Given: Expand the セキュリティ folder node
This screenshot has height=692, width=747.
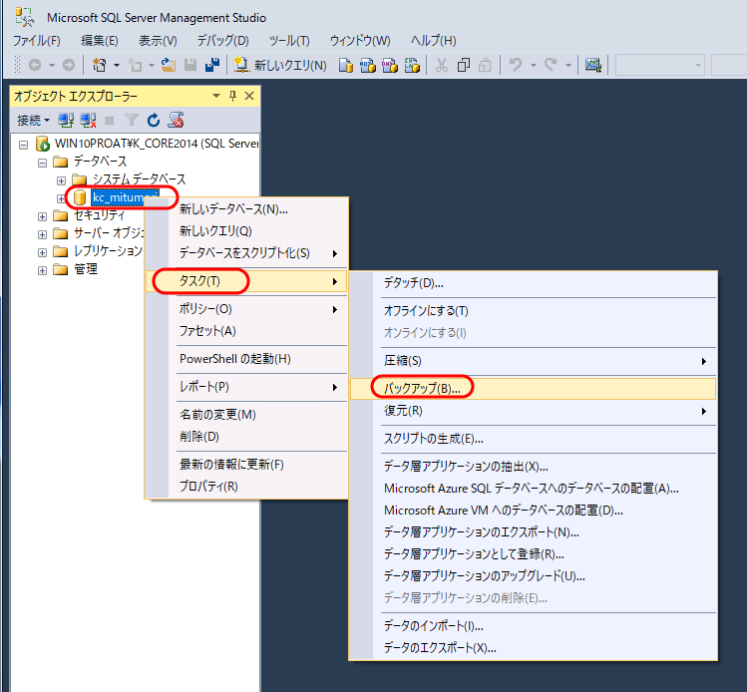Looking at the screenshot, I should pyautogui.click(x=43, y=216).
